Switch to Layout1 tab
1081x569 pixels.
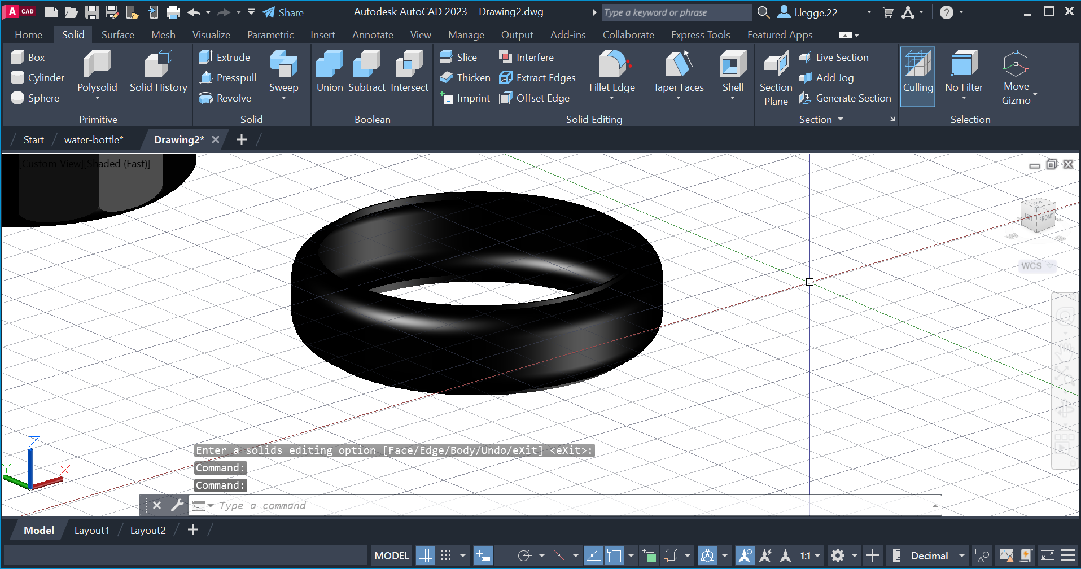(91, 530)
